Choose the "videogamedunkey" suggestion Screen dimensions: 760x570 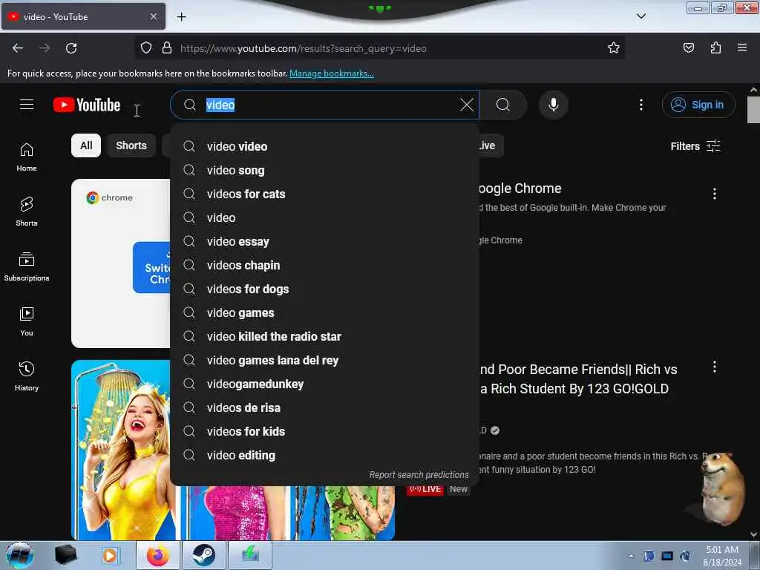click(324, 384)
